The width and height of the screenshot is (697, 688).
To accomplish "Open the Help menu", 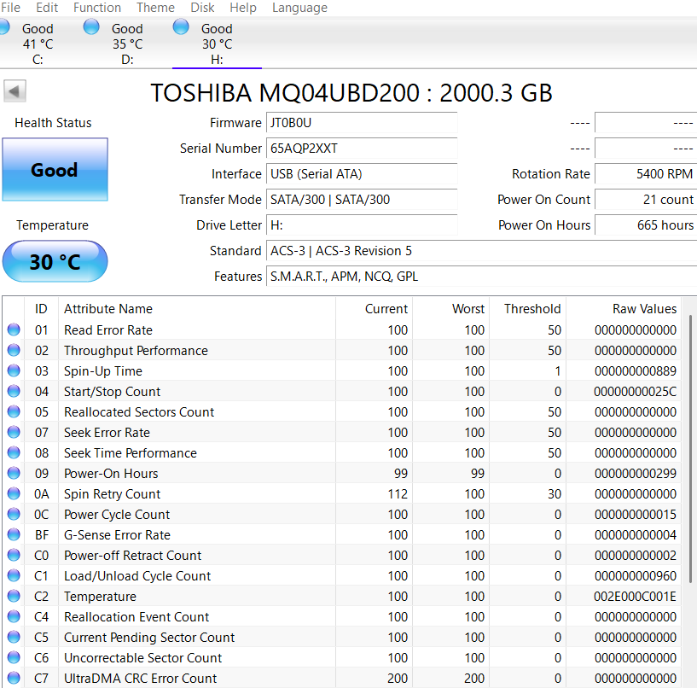I will (242, 8).
